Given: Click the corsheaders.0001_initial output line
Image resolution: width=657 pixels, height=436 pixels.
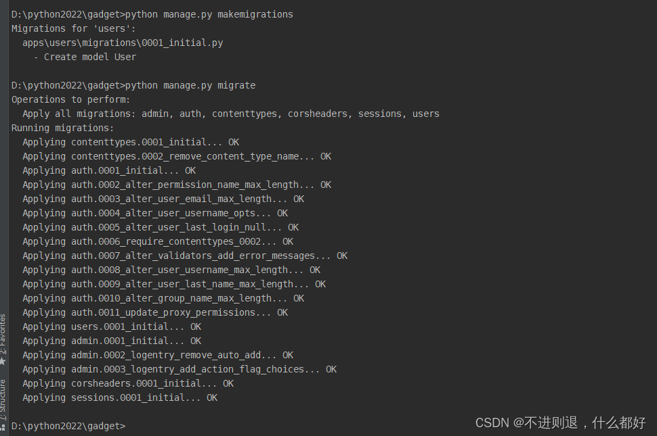Looking at the screenshot, I should coord(127,383).
